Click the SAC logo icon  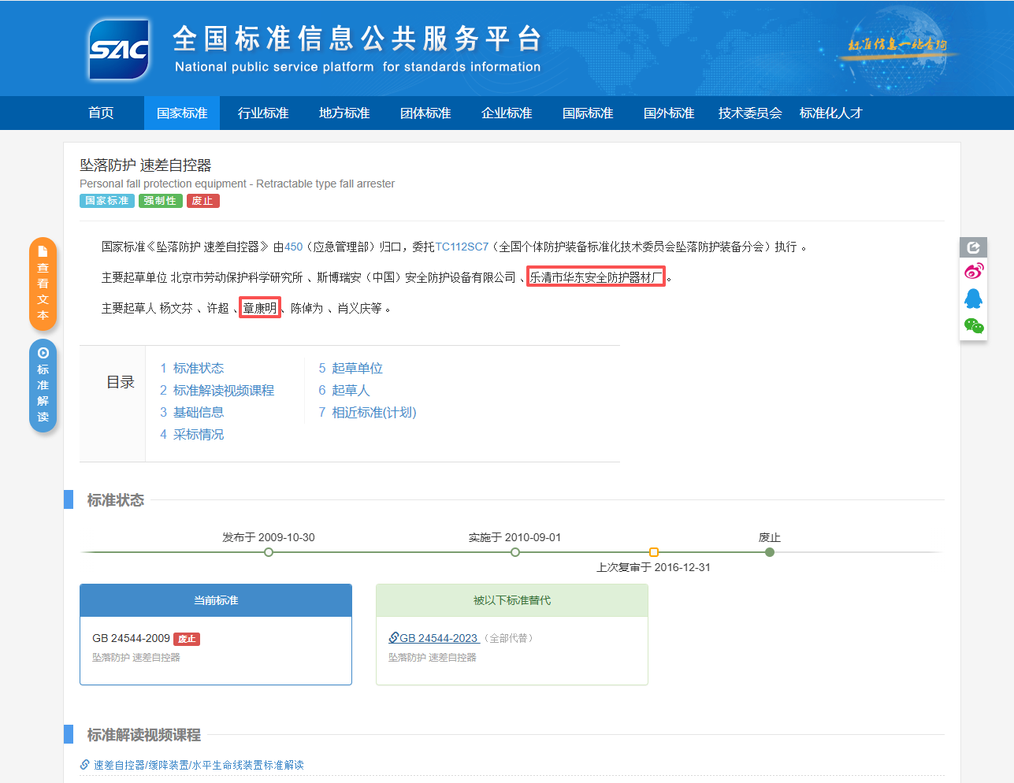pos(119,50)
